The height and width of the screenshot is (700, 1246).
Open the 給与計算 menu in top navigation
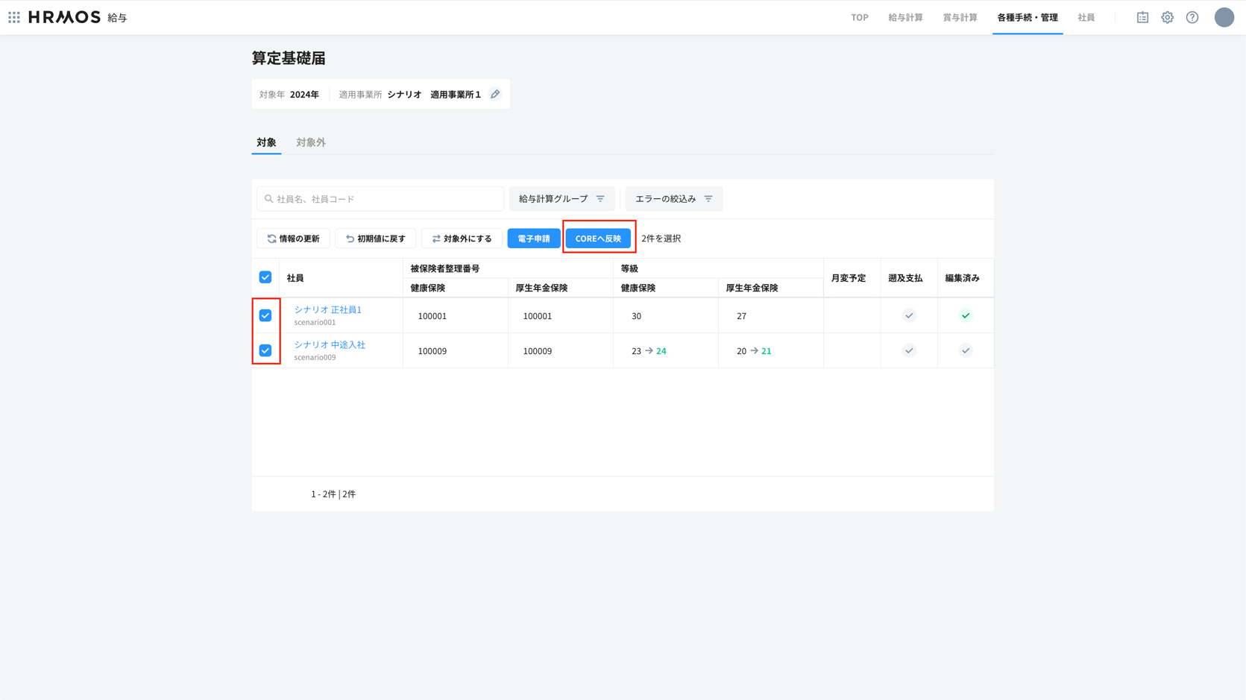click(x=905, y=17)
